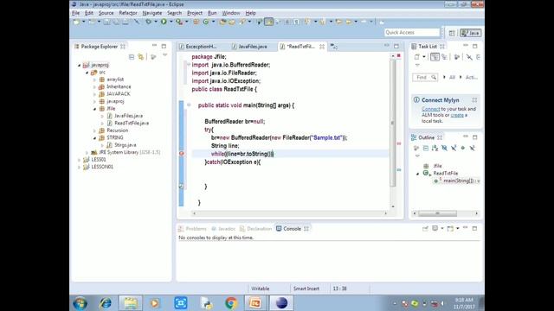Viewport: 554px width, 311px height.
Task: Click the Collapse All icon in Outline toolbar
Action: click(426, 148)
